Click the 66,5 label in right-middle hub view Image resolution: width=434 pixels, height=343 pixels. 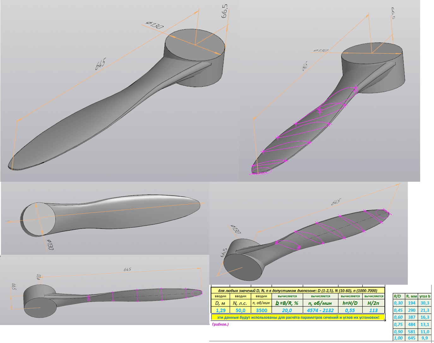tap(224, 253)
